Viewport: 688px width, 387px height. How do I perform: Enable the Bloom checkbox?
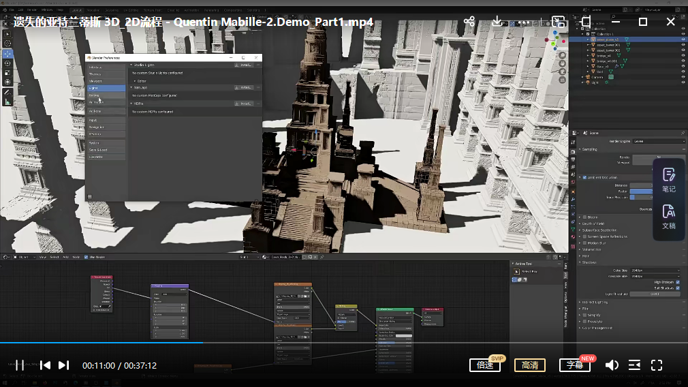(x=584, y=217)
